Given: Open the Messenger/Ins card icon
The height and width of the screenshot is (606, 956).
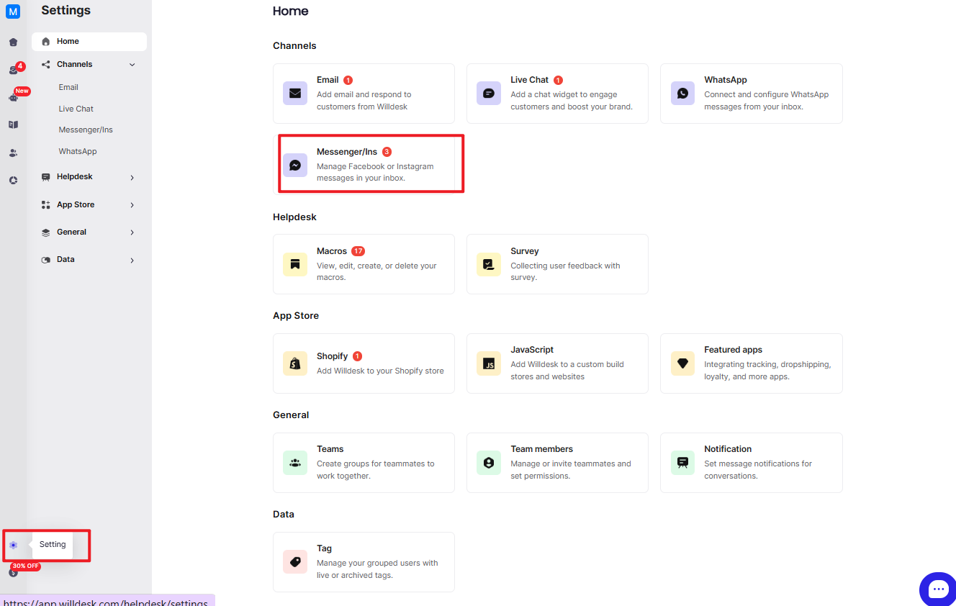Looking at the screenshot, I should pos(295,165).
